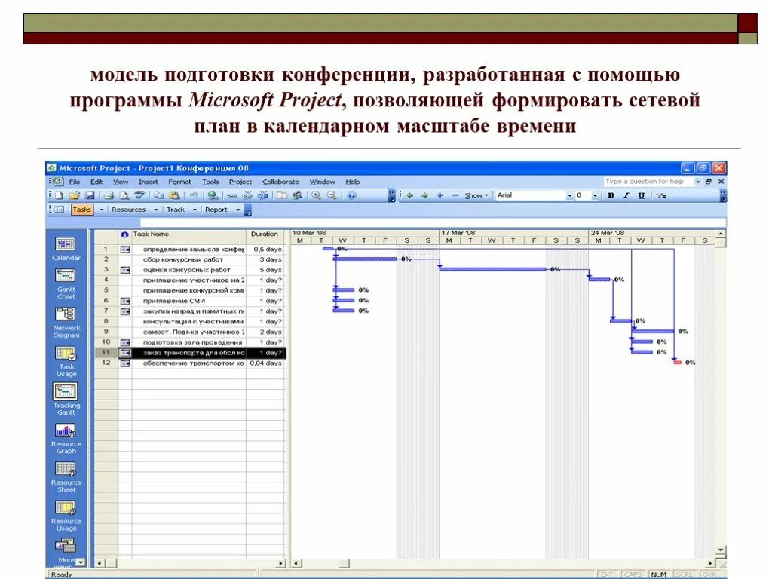Switch to Gantt Chart view in sidebar
Screen dimensions: 772x579
[x=66, y=284]
